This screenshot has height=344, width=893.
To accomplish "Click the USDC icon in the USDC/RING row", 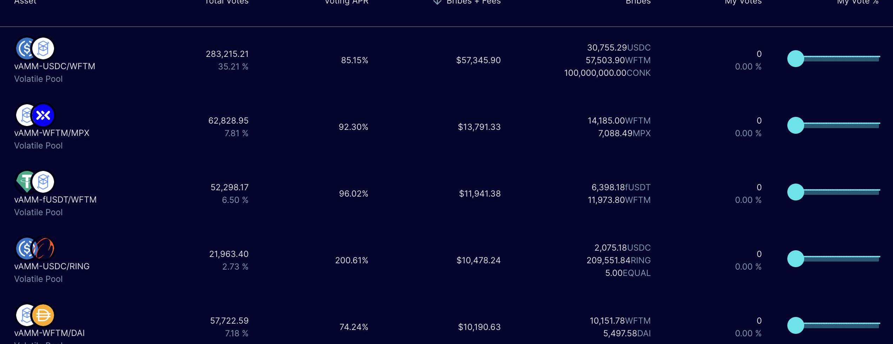I will click(x=25, y=249).
